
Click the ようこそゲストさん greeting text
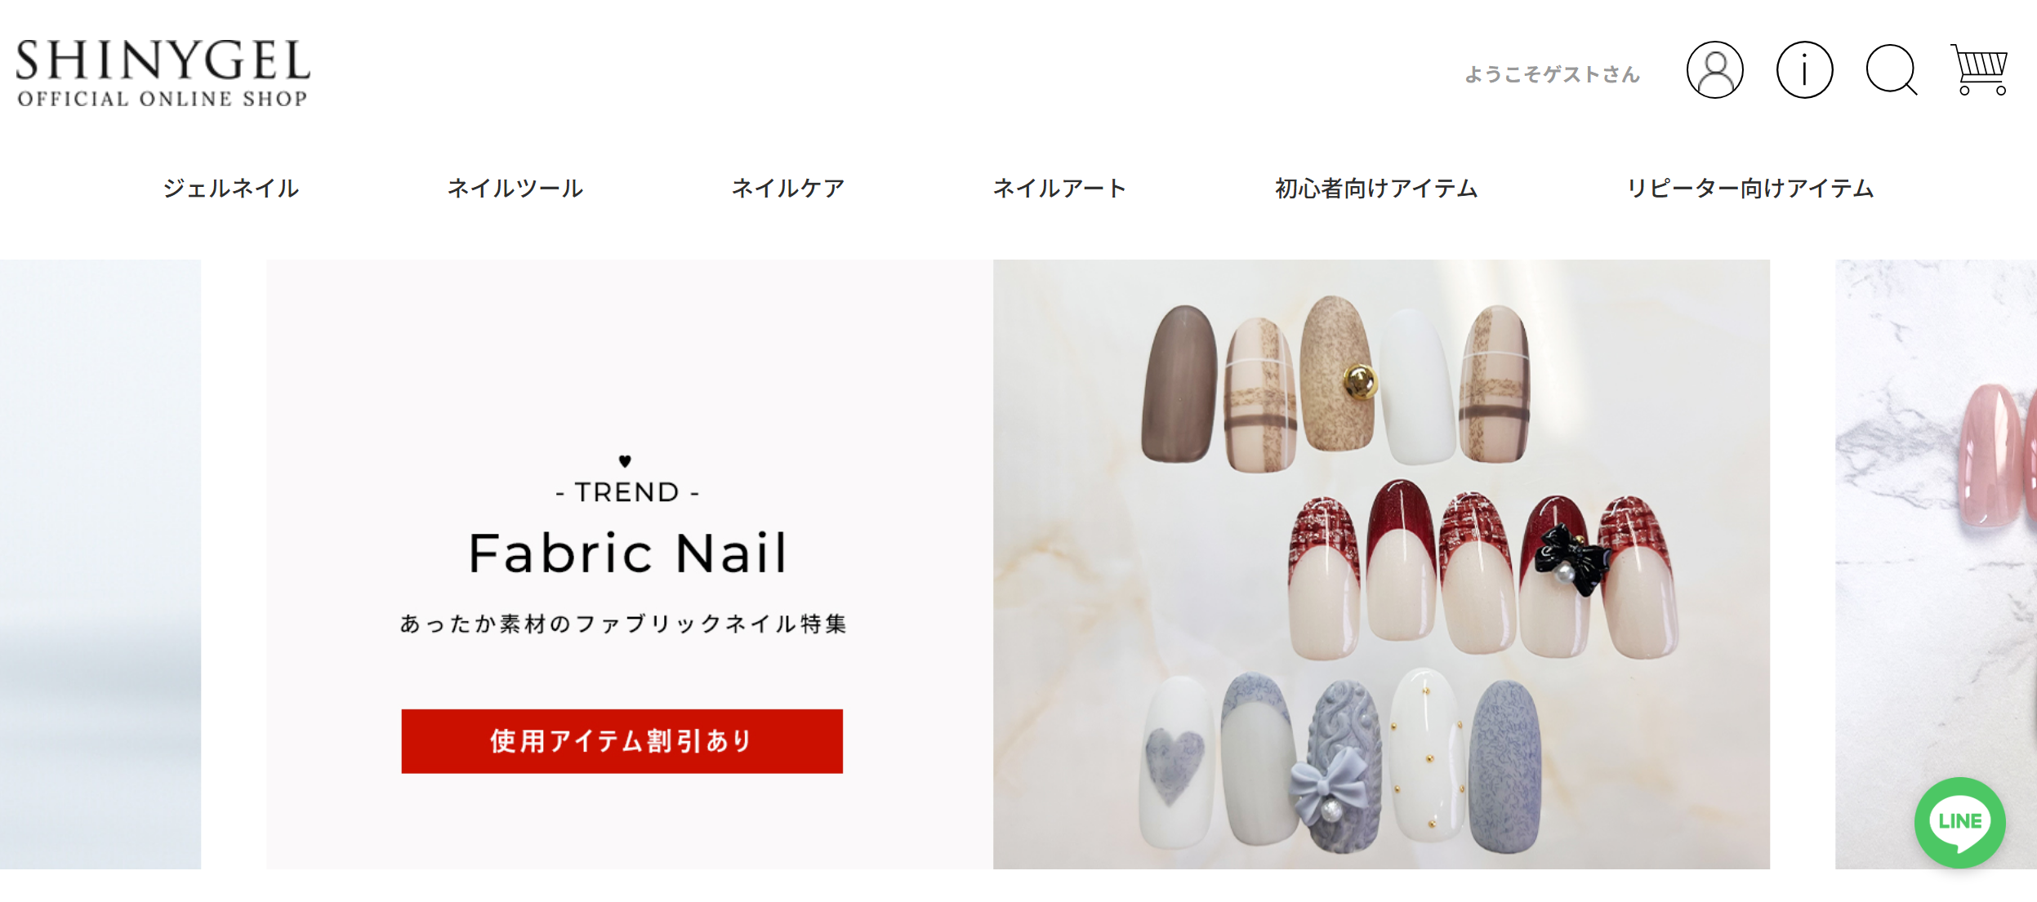coord(1552,74)
